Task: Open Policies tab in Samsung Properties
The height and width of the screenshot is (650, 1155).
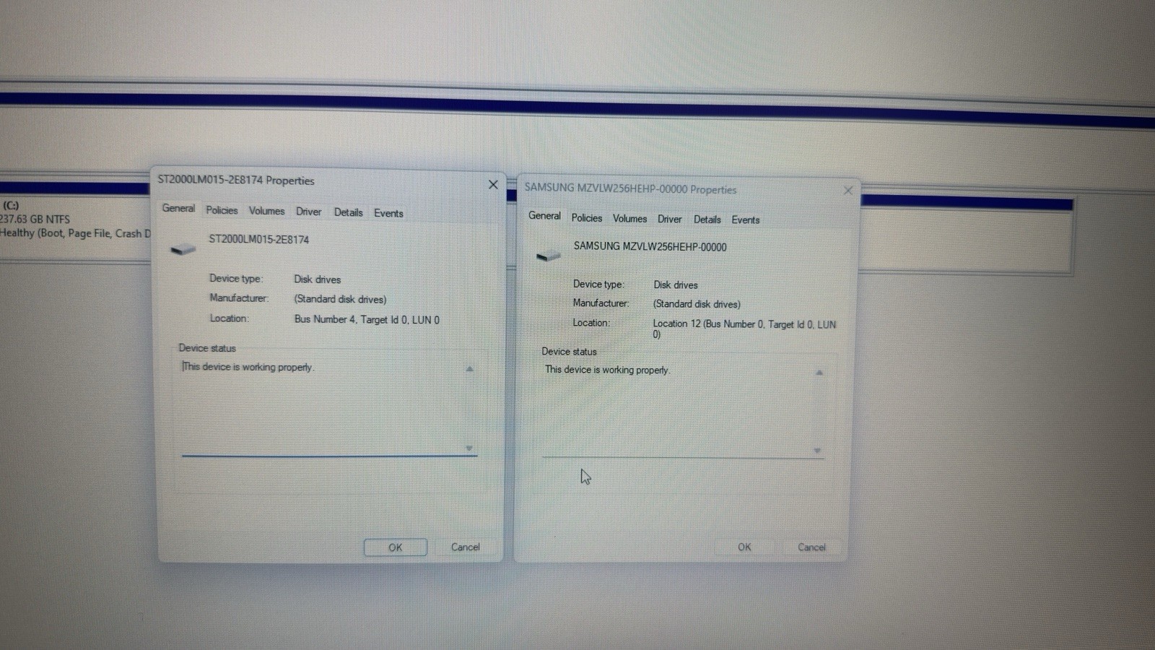Action: (587, 217)
